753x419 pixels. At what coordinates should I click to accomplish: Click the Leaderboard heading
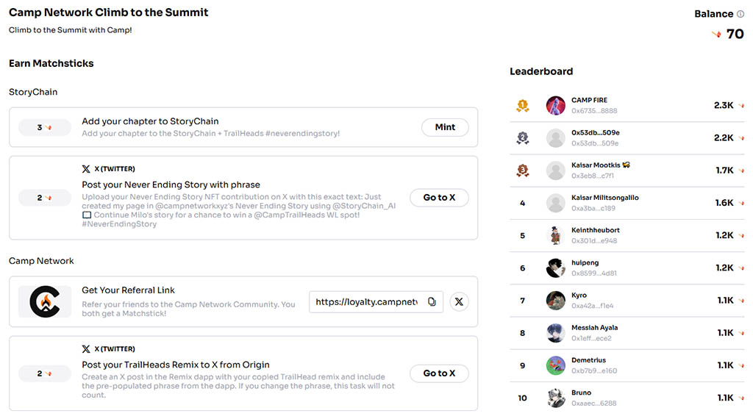point(541,71)
